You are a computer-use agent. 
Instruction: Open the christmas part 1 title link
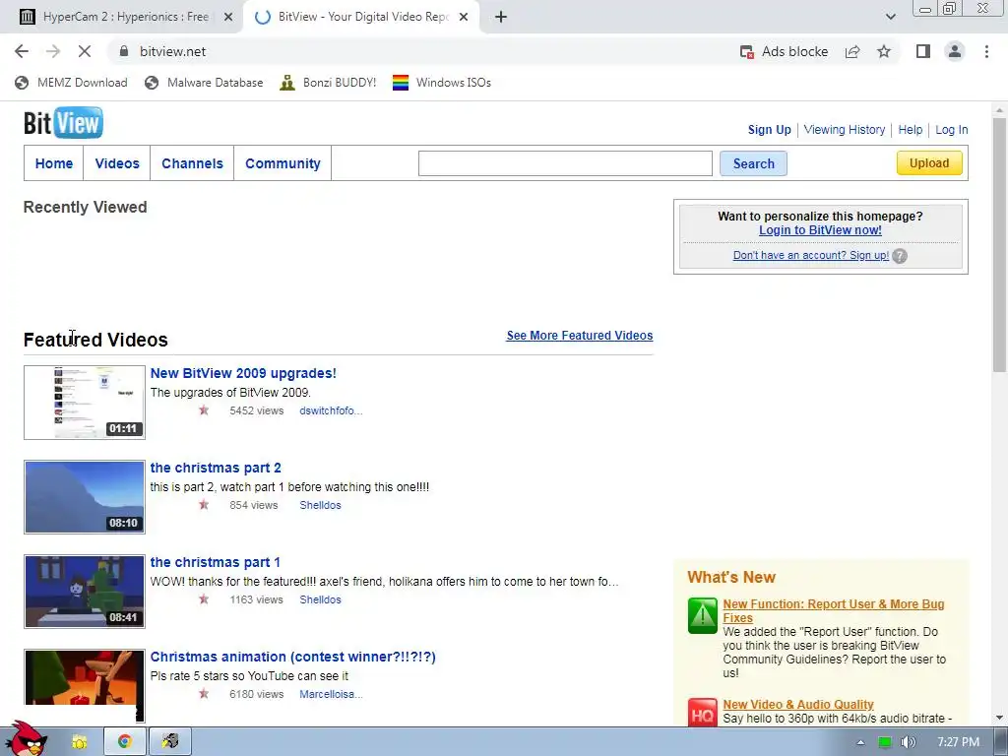[215, 562]
